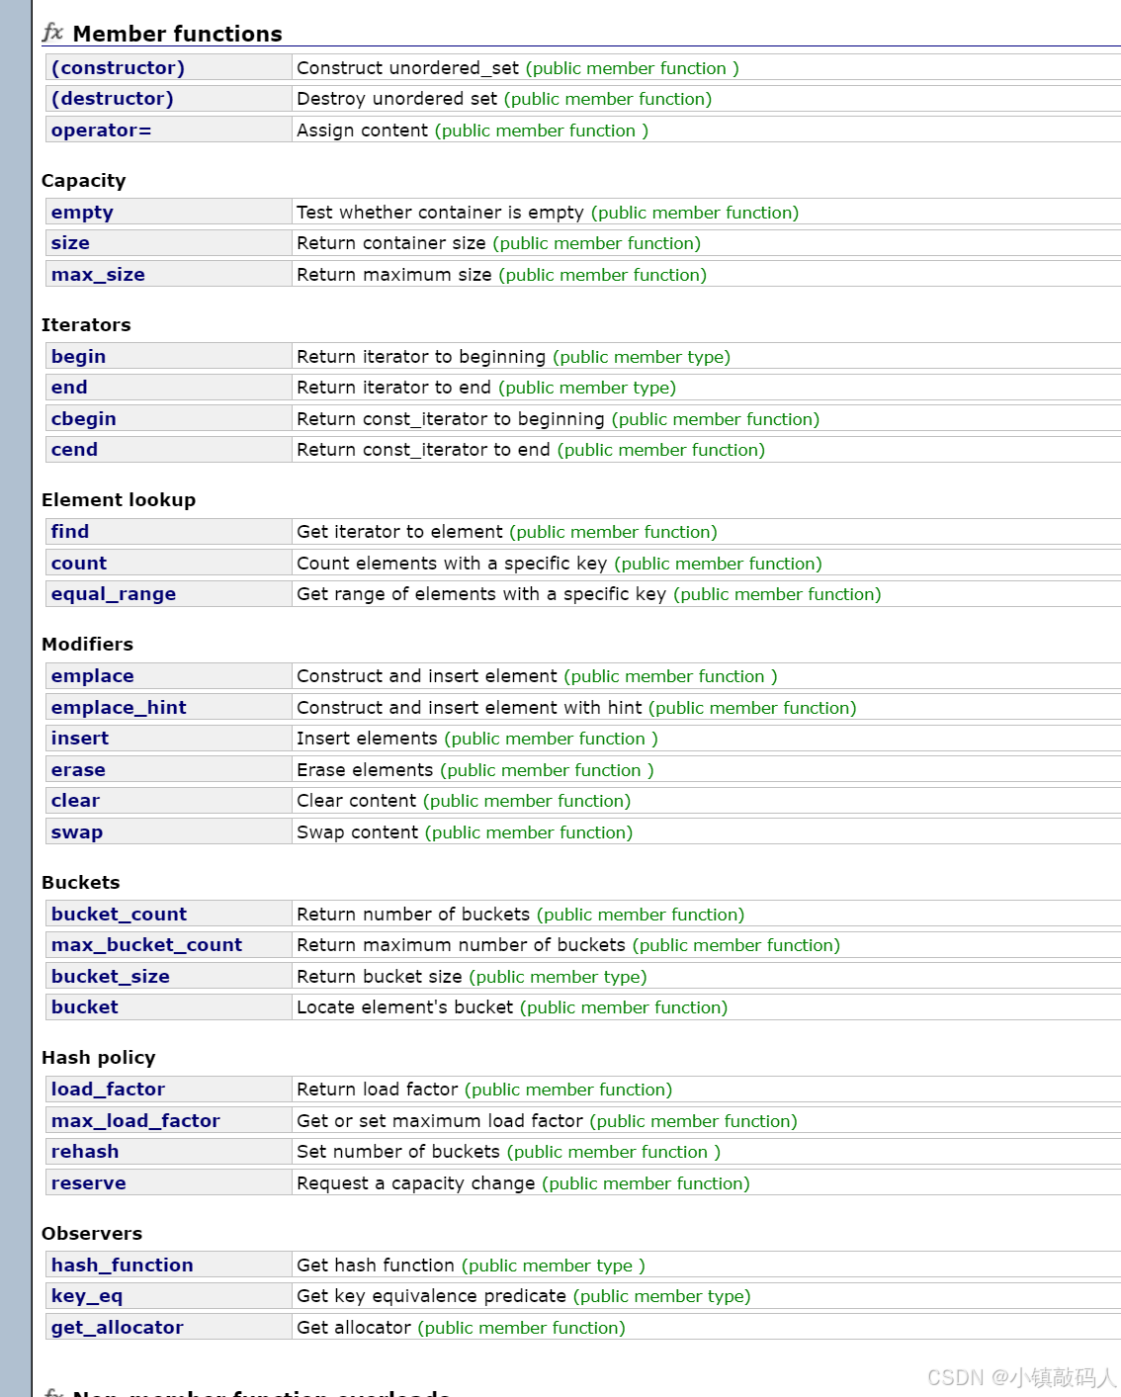Click 'Construct and insert element with hint' text
The width and height of the screenshot is (1121, 1397).
click(x=470, y=708)
